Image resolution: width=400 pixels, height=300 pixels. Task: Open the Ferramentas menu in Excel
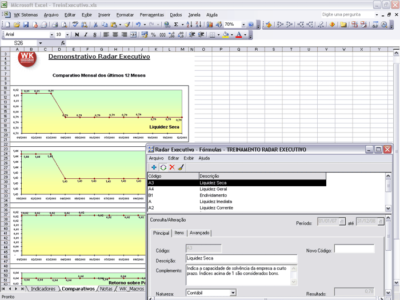coord(151,14)
